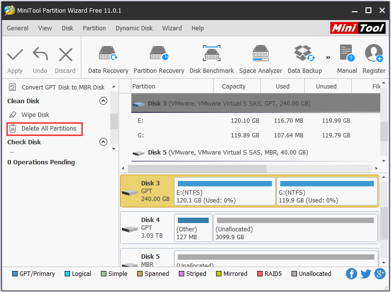The height and width of the screenshot is (292, 391).
Task: Click the app icon in title bar
Action: click(9, 10)
